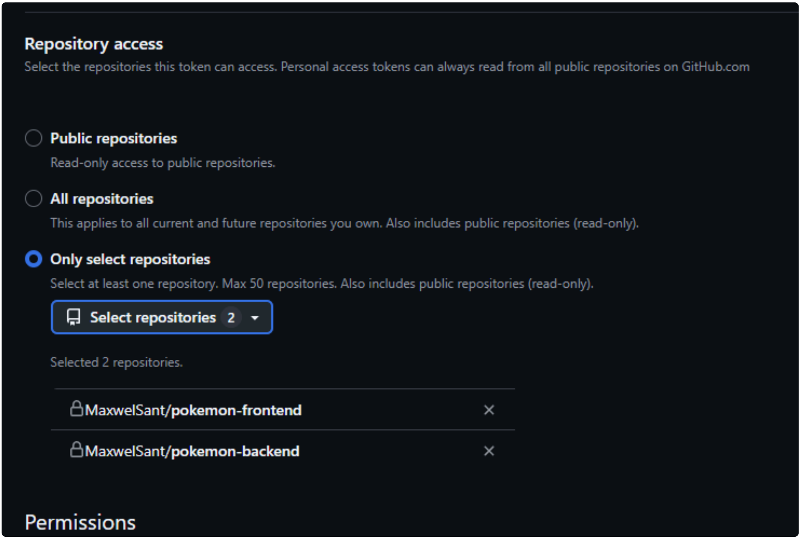
Task: Click the MaxwelSant/pokemon-backend repository name
Action: pos(192,451)
